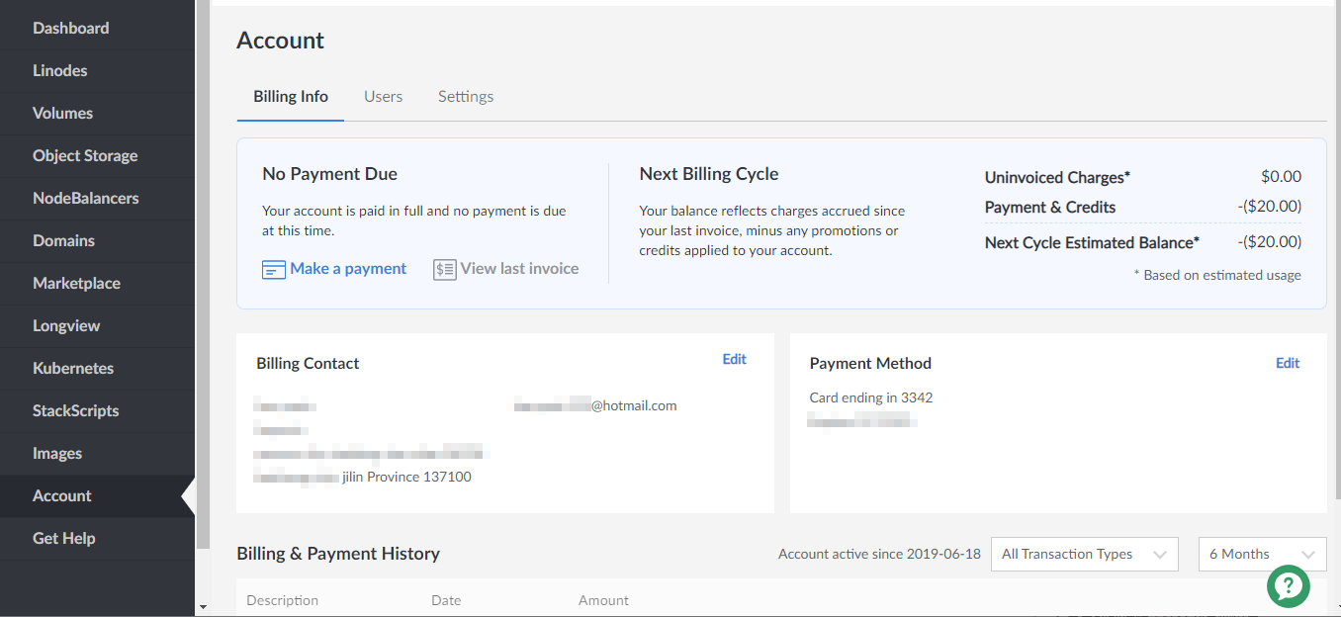Edit the Billing Contact details
The width and height of the screenshot is (1341, 617).
(734, 359)
